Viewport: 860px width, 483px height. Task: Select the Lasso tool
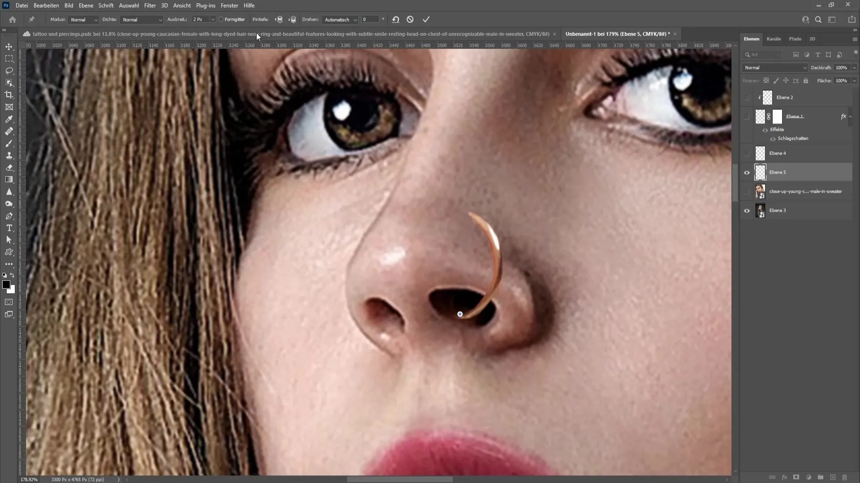pos(9,70)
